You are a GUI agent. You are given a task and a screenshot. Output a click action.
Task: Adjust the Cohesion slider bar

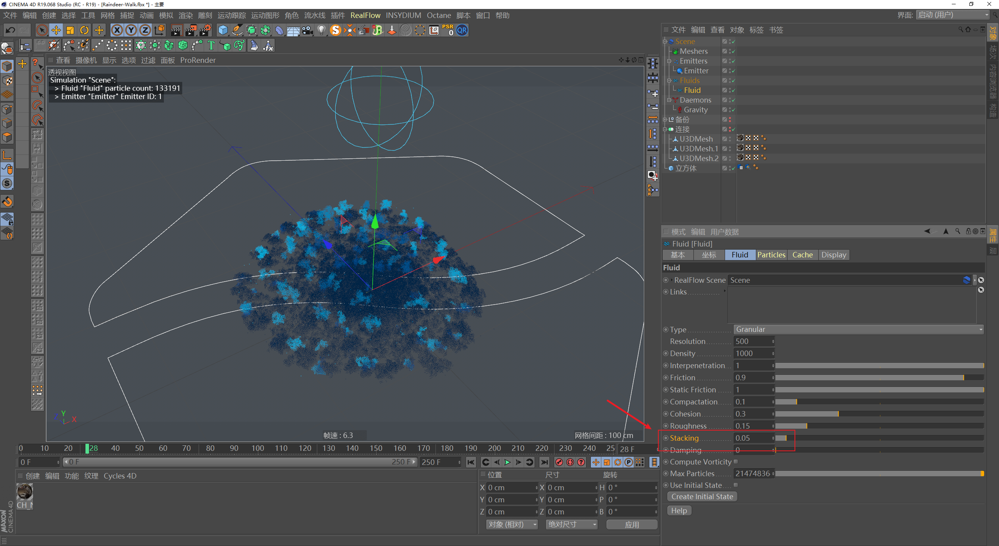[x=838, y=414]
